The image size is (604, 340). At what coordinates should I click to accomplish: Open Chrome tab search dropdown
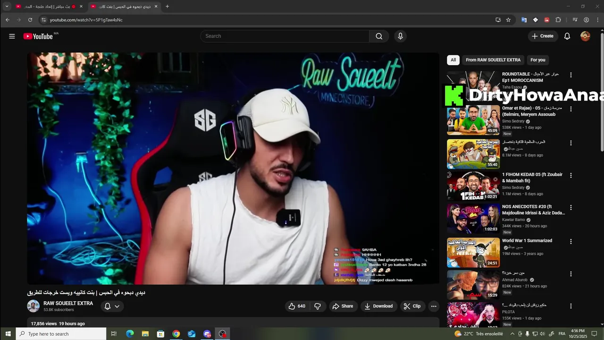pos(7,7)
